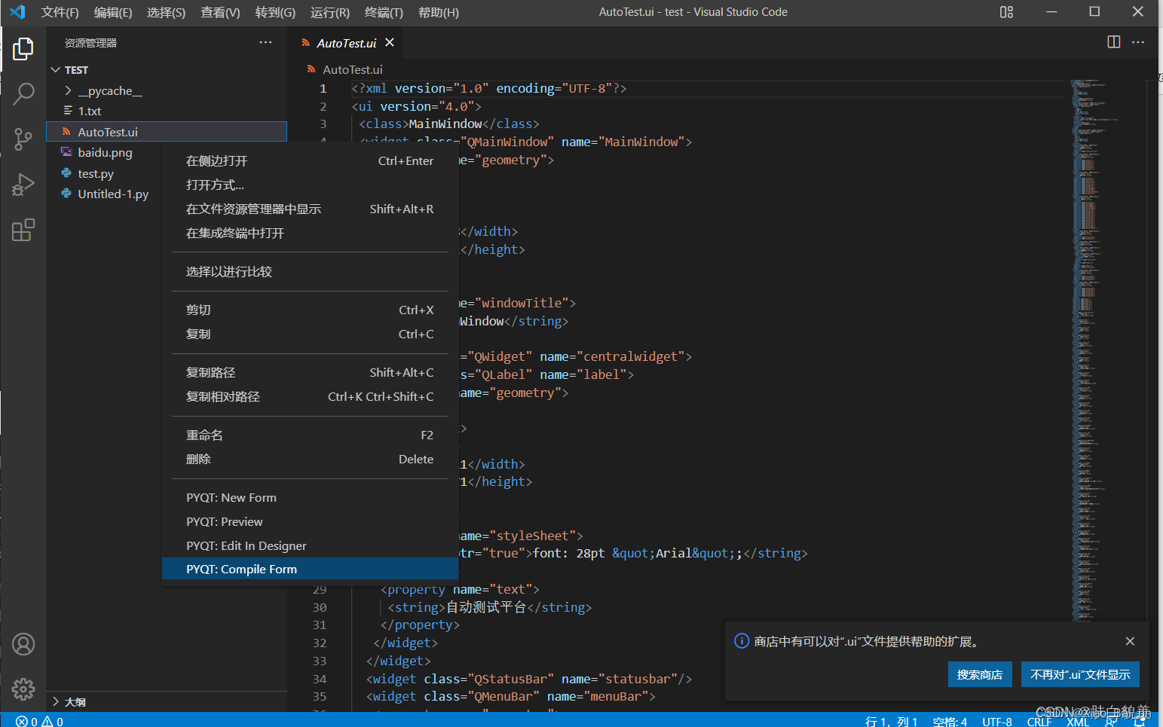Open the editor More Actions ellipsis
Screen dimensions: 1163x727
[x=1138, y=42]
